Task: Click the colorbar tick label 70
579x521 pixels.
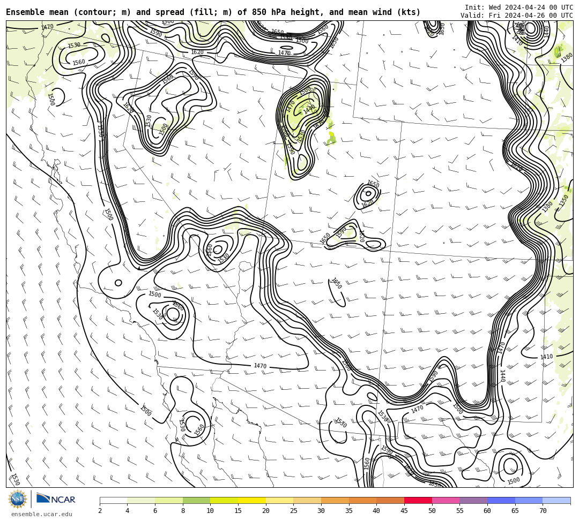Action: coord(543,511)
